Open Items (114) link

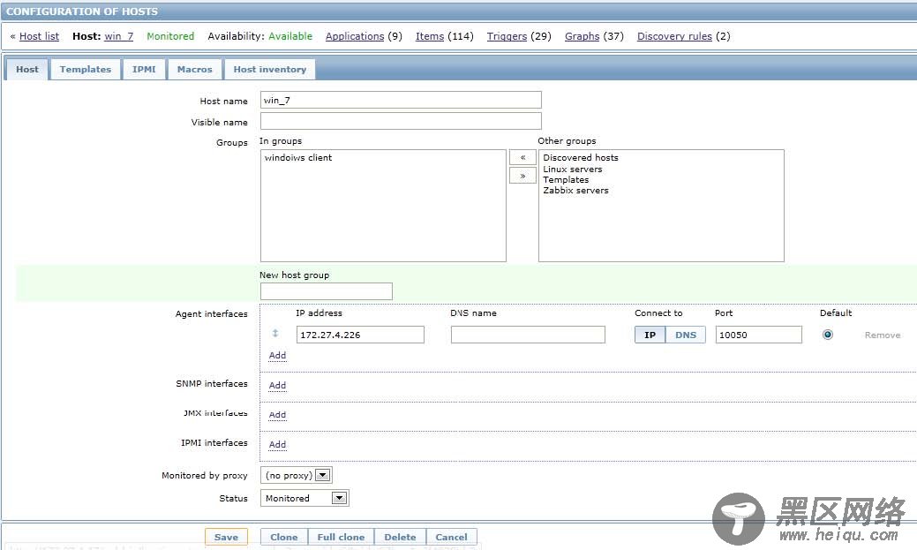[x=430, y=36]
